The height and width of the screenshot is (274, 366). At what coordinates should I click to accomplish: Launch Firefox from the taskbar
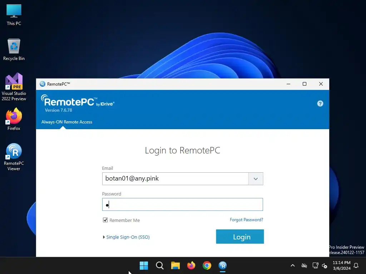(x=191, y=265)
